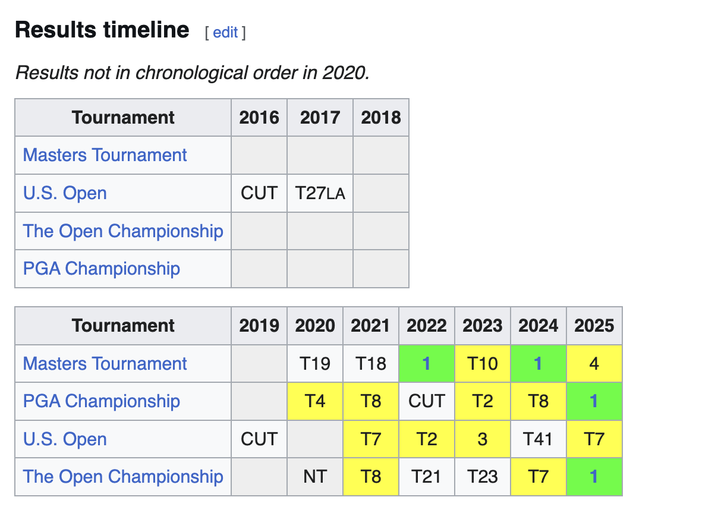Click the 2025 PGA Championship win link
The image size is (718, 516).
click(x=594, y=401)
